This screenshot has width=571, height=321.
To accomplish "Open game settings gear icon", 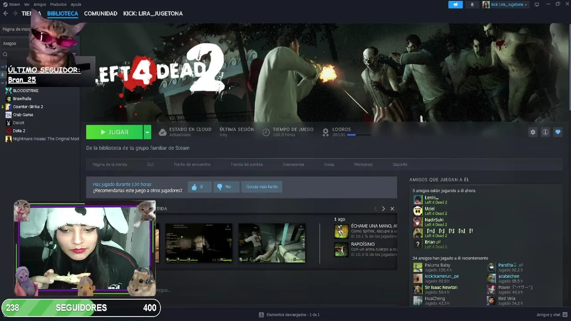I will click(x=533, y=132).
